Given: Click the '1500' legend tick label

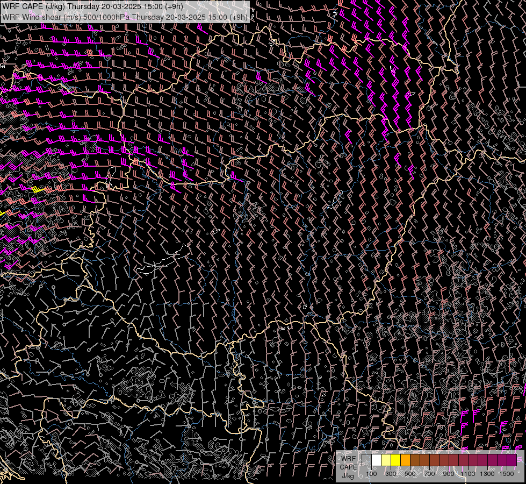Looking at the screenshot, I should click(507, 474).
